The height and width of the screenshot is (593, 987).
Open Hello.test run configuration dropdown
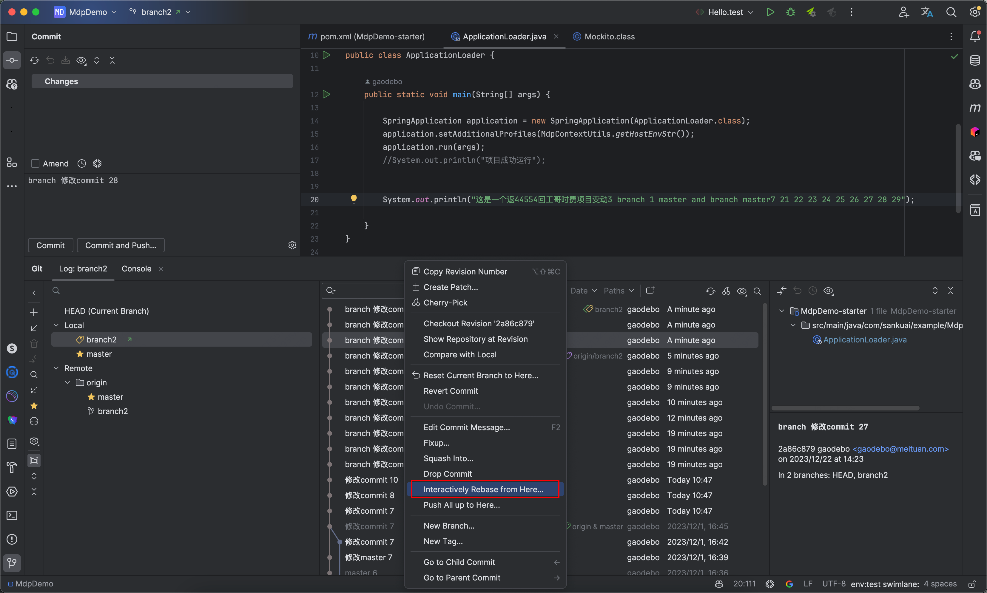click(x=724, y=12)
